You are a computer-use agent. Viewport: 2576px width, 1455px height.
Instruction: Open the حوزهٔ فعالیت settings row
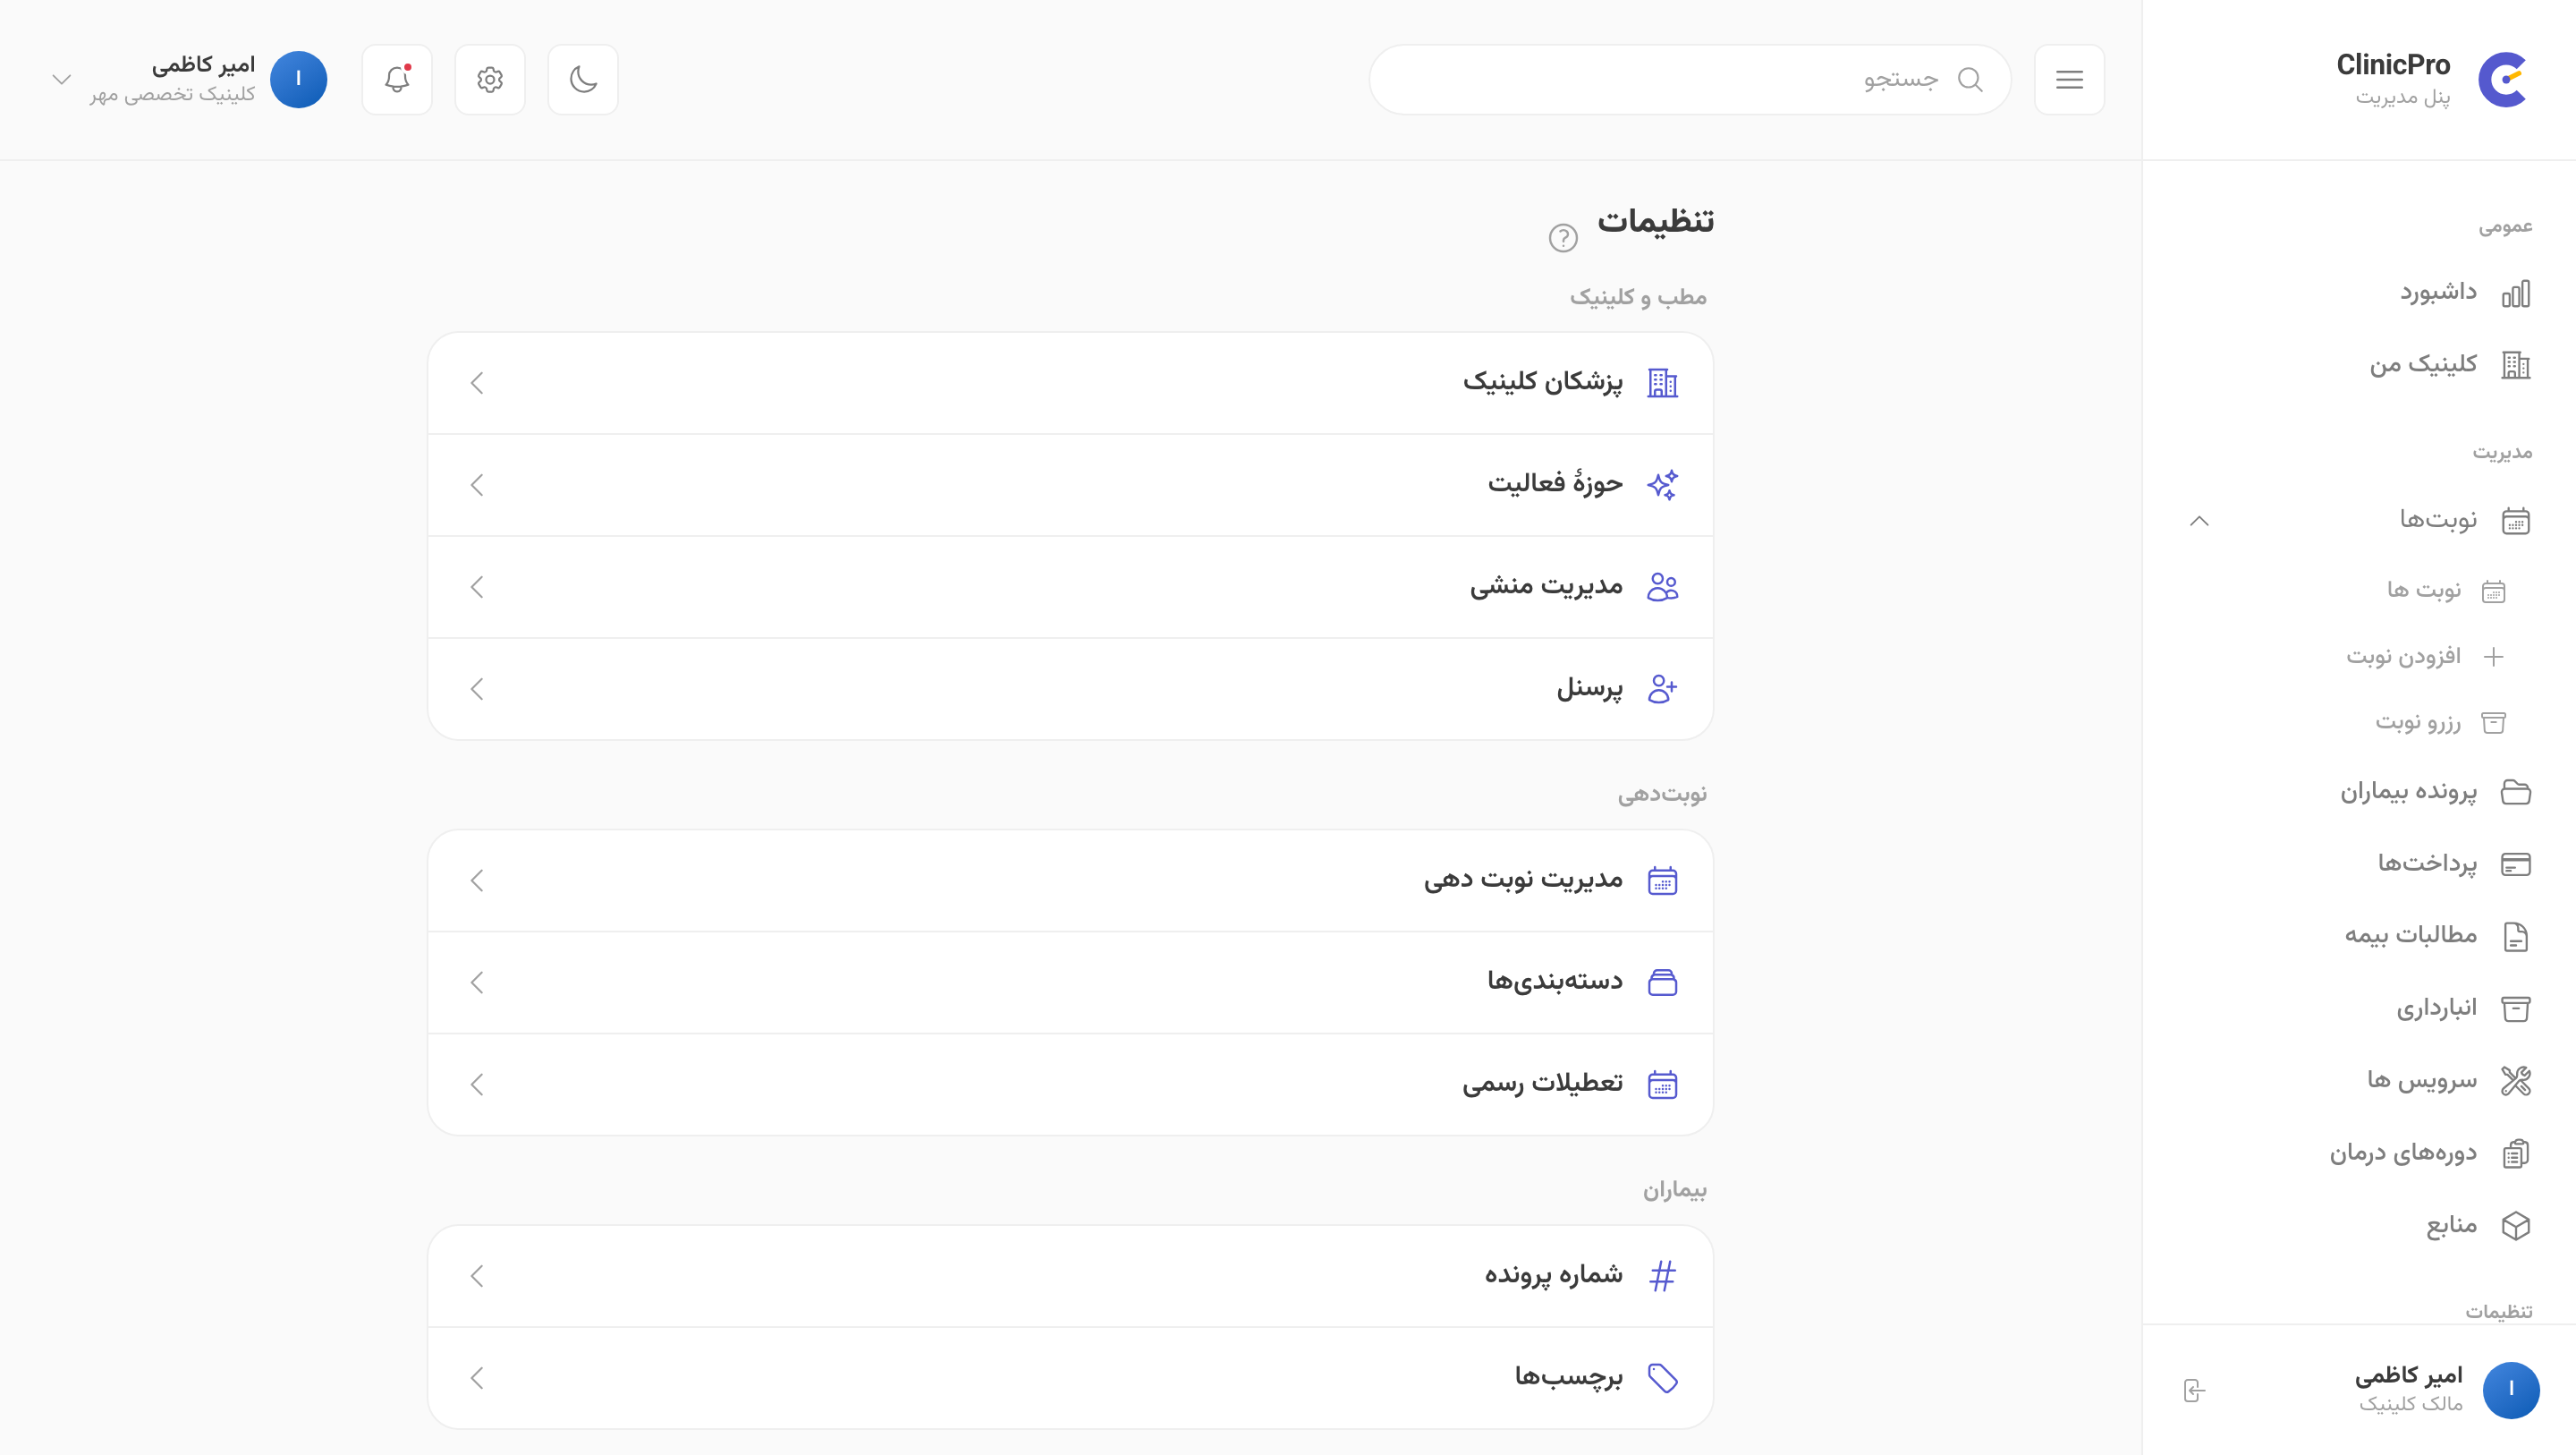(x=1070, y=485)
